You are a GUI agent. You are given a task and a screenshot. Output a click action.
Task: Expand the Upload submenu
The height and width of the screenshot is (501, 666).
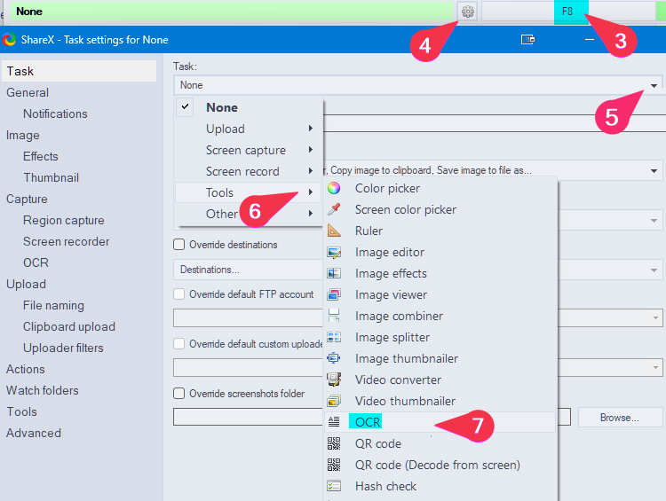coord(249,129)
